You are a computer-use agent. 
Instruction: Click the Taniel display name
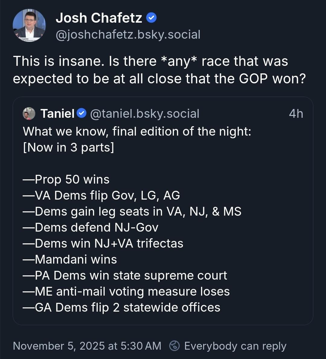(57, 114)
